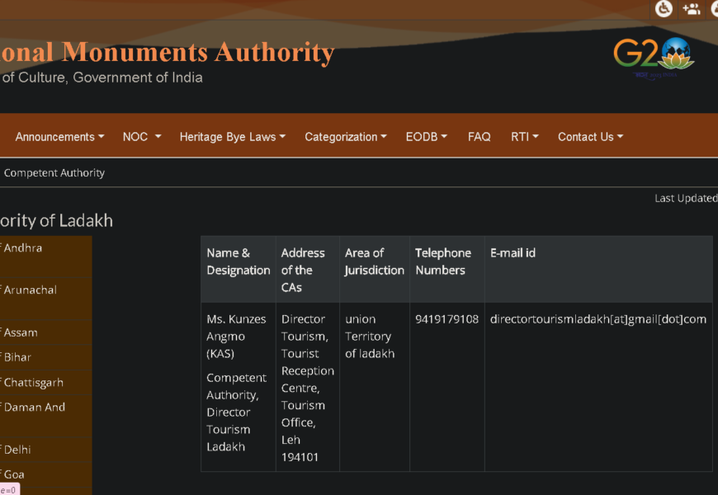The height and width of the screenshot is (495, 718).
Task: Open the accessibility options wheelchair icon
Action: point(663,9)
